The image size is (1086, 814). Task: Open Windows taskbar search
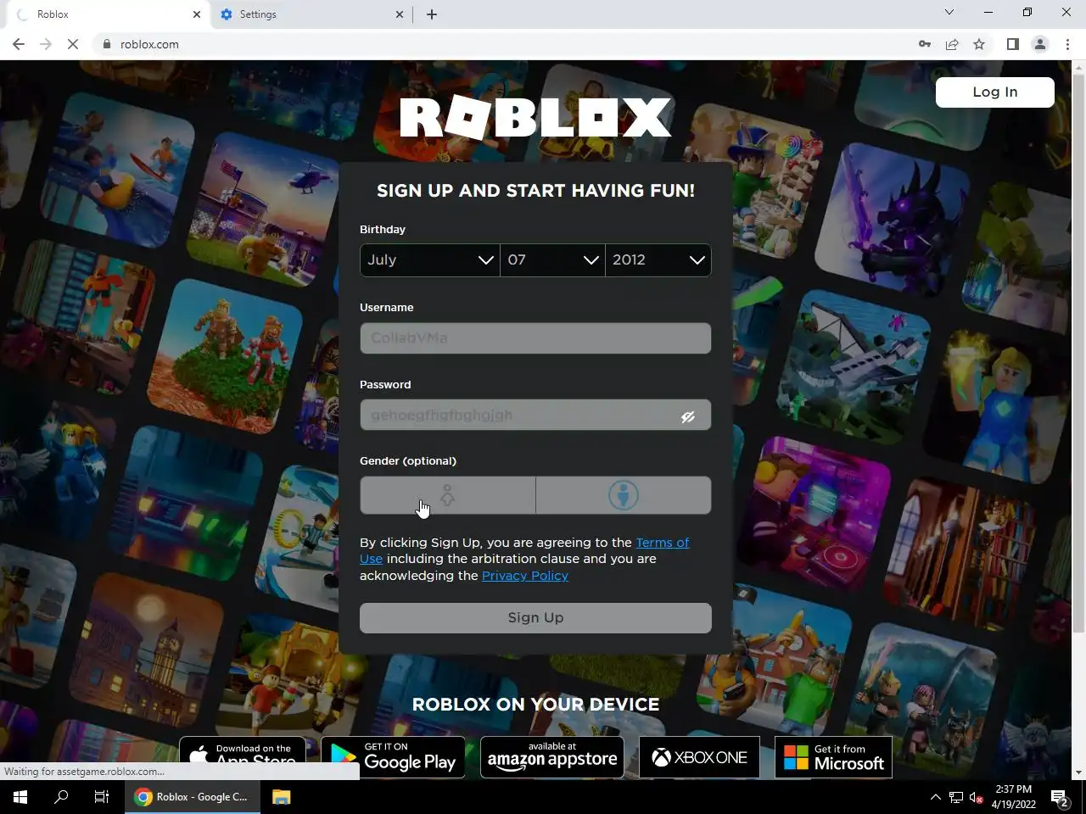[x=61, y=797]
